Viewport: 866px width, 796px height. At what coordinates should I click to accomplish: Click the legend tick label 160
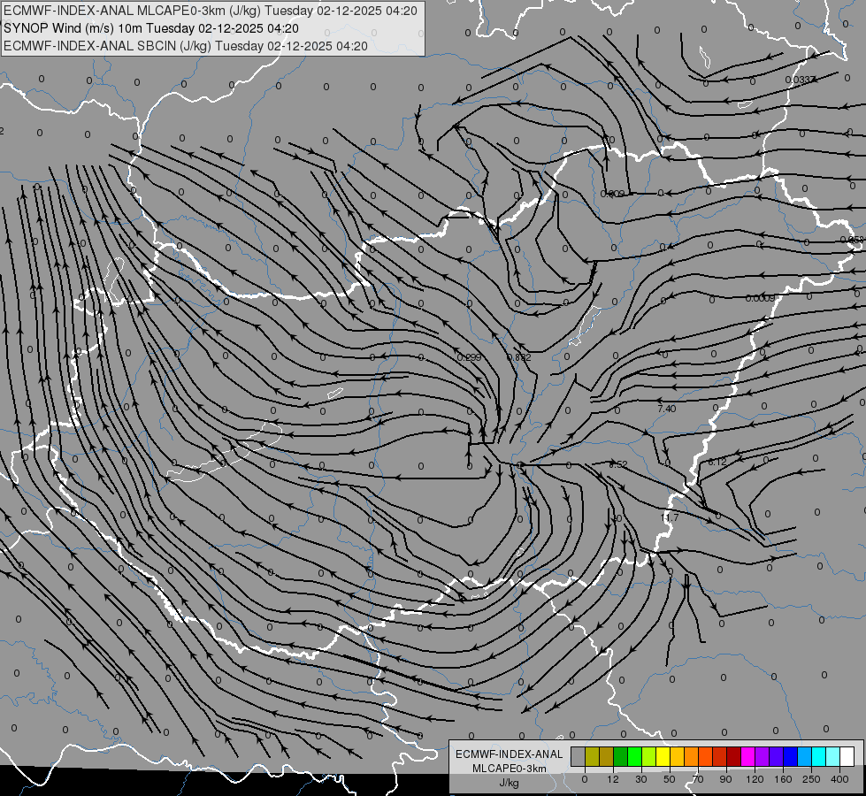[783, 779]
